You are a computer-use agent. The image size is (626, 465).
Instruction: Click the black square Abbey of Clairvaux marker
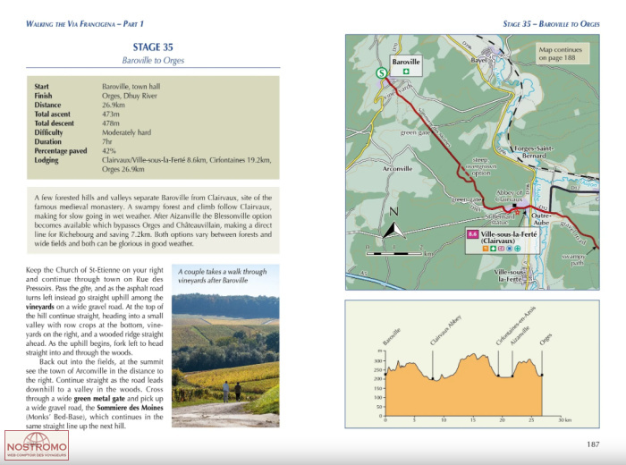tap(514, 205)
